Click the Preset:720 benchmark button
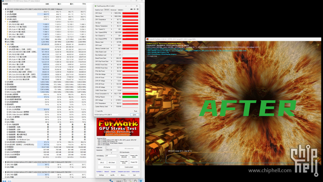Viewport: 323px width, 182px height. coord(134,162)
